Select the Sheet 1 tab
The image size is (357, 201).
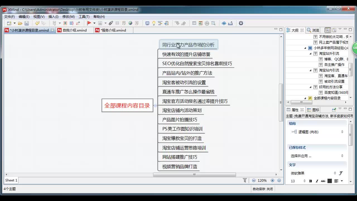(x=11, y=180)
